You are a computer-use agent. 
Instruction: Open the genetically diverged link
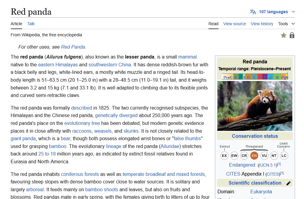click(x=116, y=116)
